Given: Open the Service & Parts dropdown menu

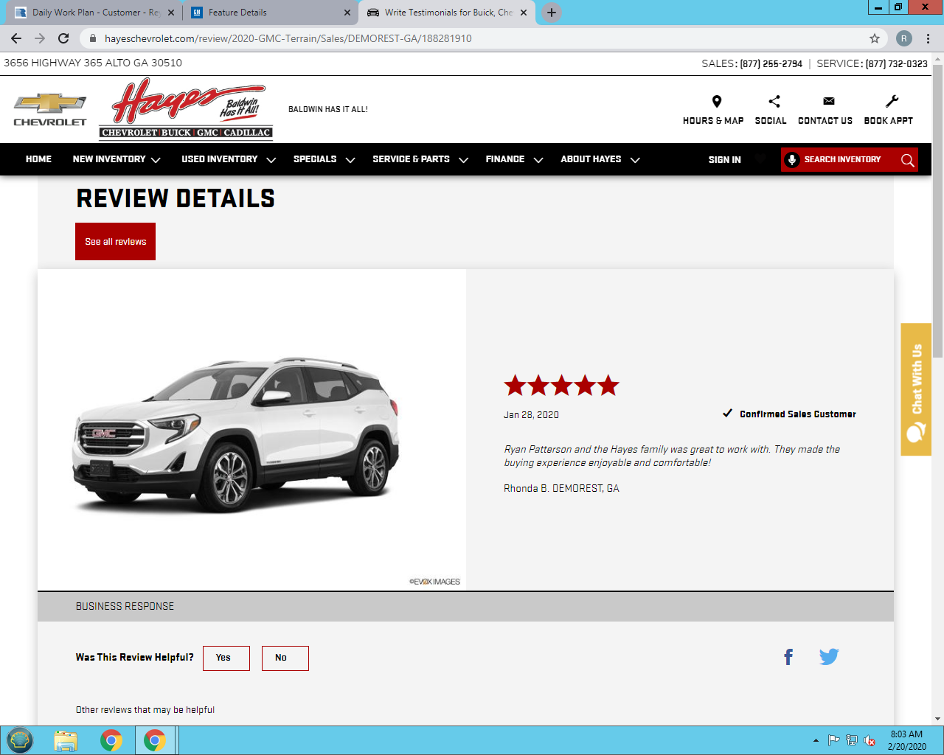Looking at the screenshot, I should (420, 159).
